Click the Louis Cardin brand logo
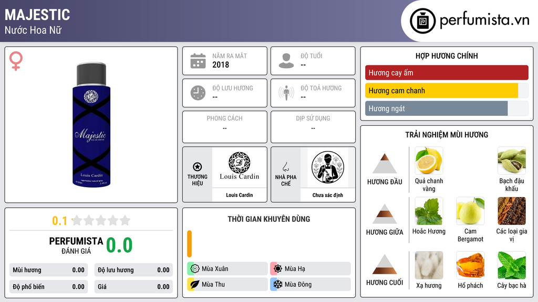The height and width of the screenshot is (302, 538). (x=239, y=166)
